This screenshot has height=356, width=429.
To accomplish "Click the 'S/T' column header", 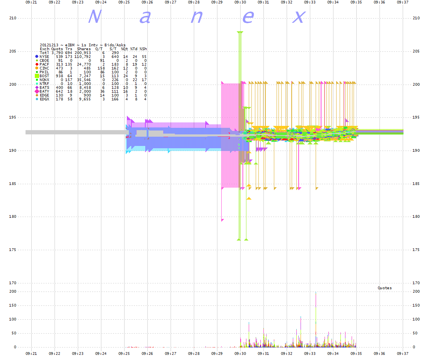I will point(113,49).
